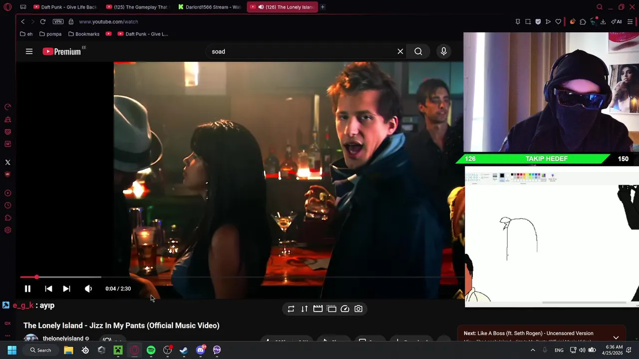Click the reverse playlist arrows icon
The image size is (639, 359).
(305, 309)
